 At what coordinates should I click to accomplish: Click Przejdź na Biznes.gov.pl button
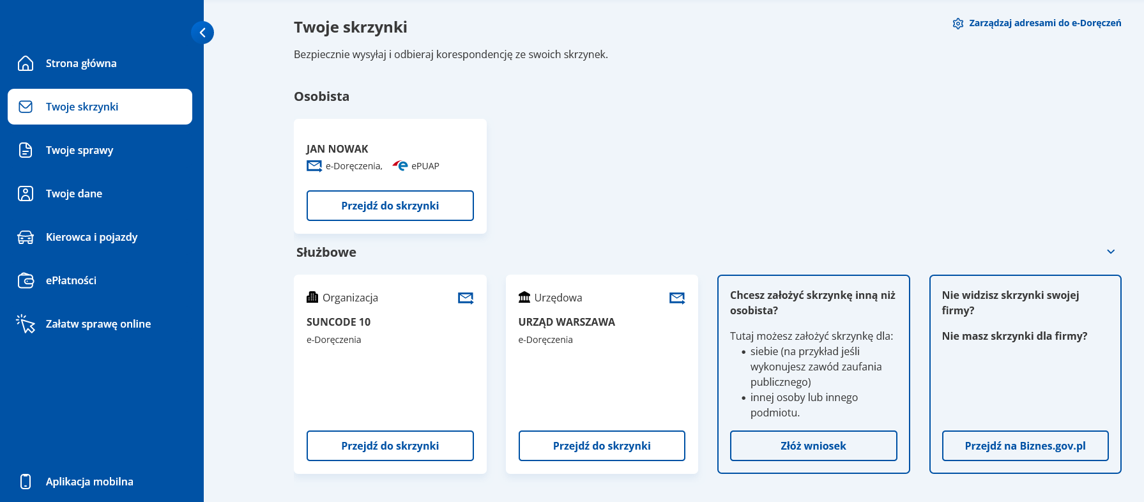pos(1025,446)
